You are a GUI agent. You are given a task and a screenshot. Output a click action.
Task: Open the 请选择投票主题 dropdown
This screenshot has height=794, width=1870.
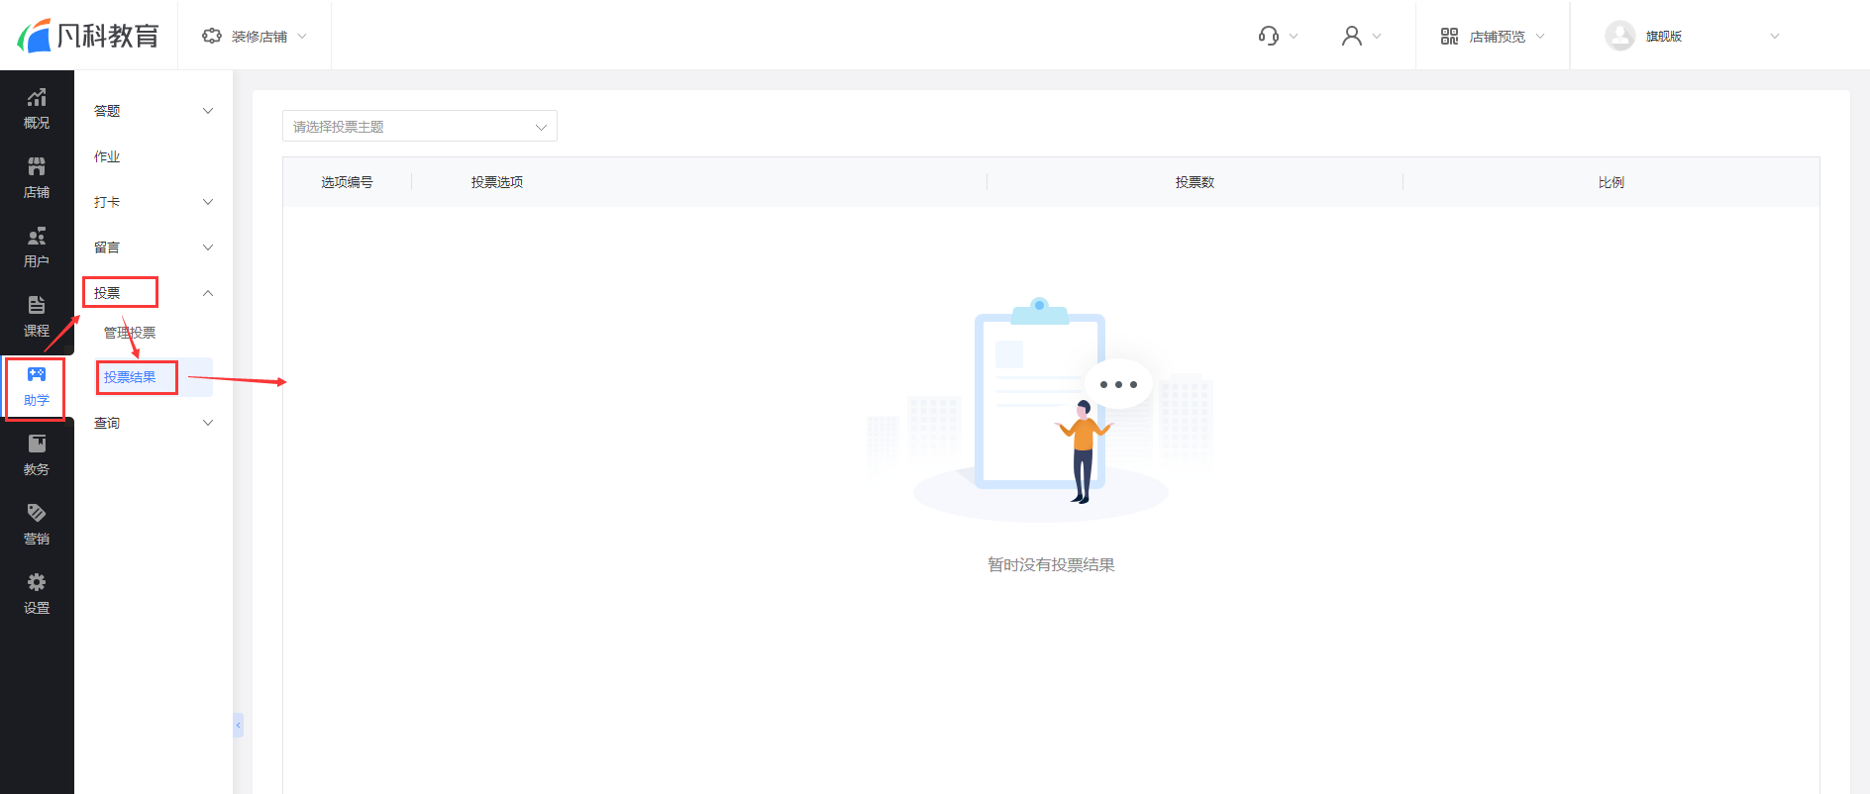click(x=420, y=126)
